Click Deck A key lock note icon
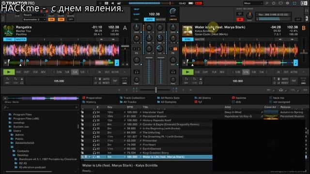The image size is (310, 174). (117, 63)
